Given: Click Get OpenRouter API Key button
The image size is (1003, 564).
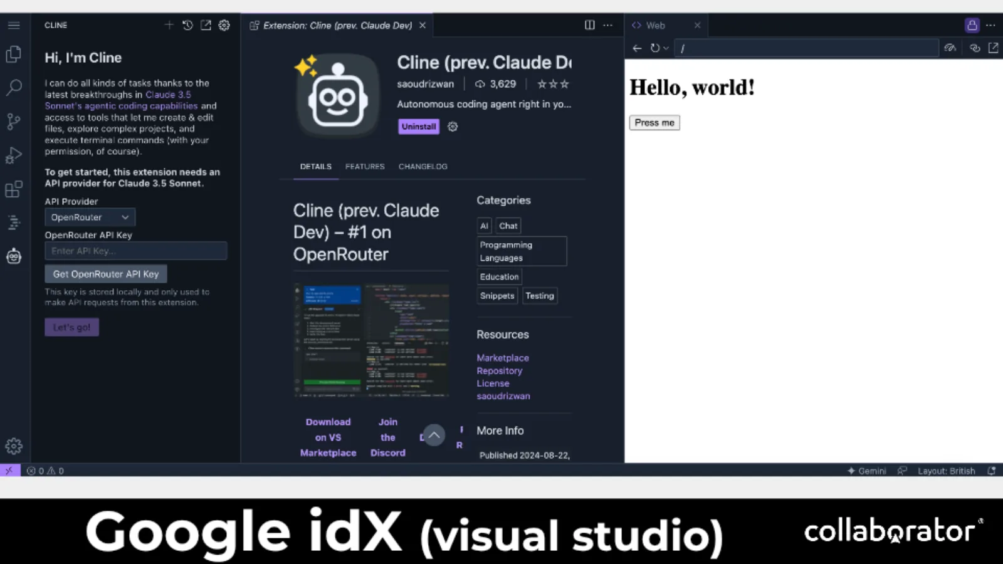Looking at the screenshot, I should (106, 274).
